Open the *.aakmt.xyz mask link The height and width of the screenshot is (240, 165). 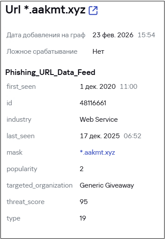point(97,152)
